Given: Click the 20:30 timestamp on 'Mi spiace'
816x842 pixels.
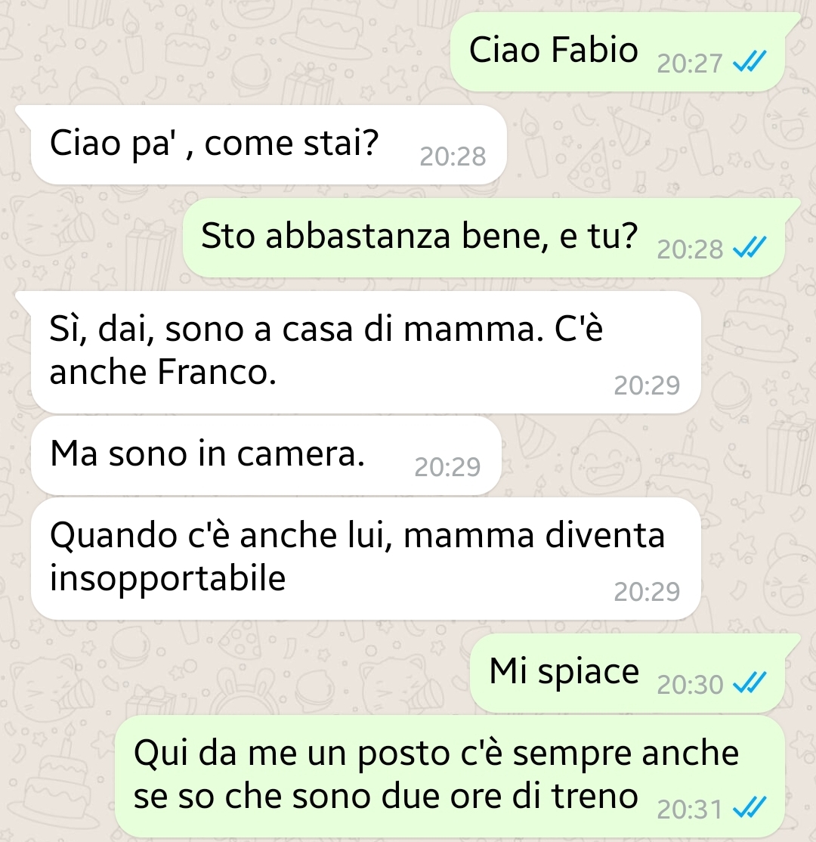Looking at the screenshot, I should (x=690, y=685).
